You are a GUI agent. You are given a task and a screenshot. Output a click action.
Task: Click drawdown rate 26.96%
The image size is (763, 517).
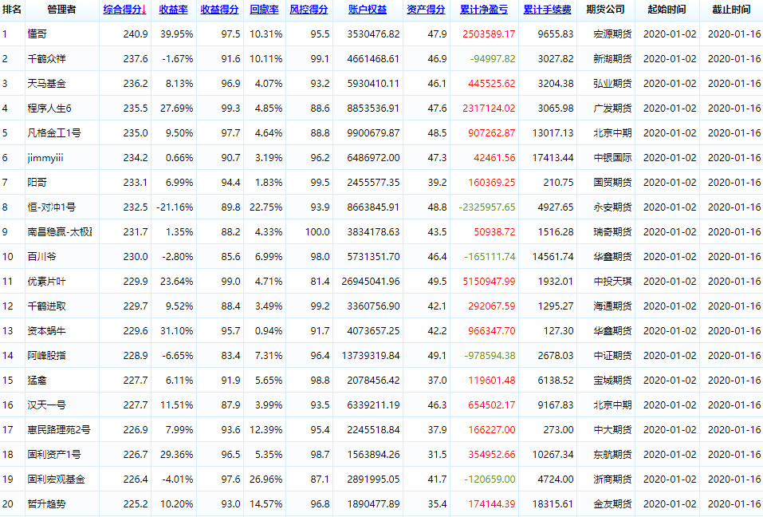[266, 480]
